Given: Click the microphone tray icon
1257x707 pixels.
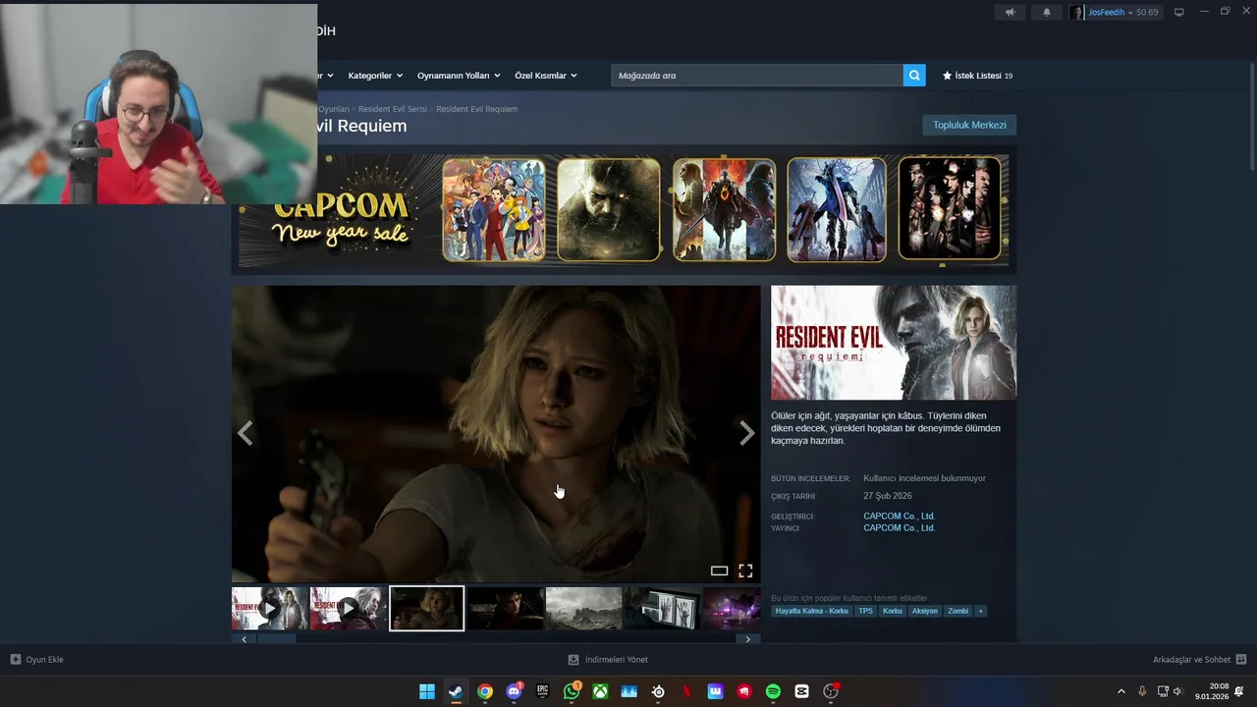Looking at the screenshot, I should pyautogui.click(x=1141, y=691).
